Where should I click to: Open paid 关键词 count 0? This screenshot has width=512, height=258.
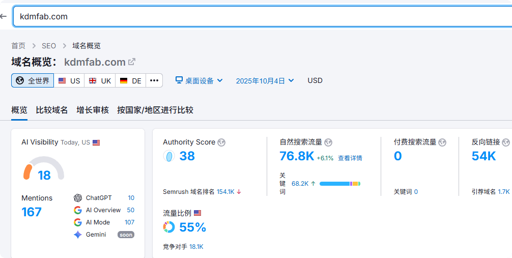(416, 192)
